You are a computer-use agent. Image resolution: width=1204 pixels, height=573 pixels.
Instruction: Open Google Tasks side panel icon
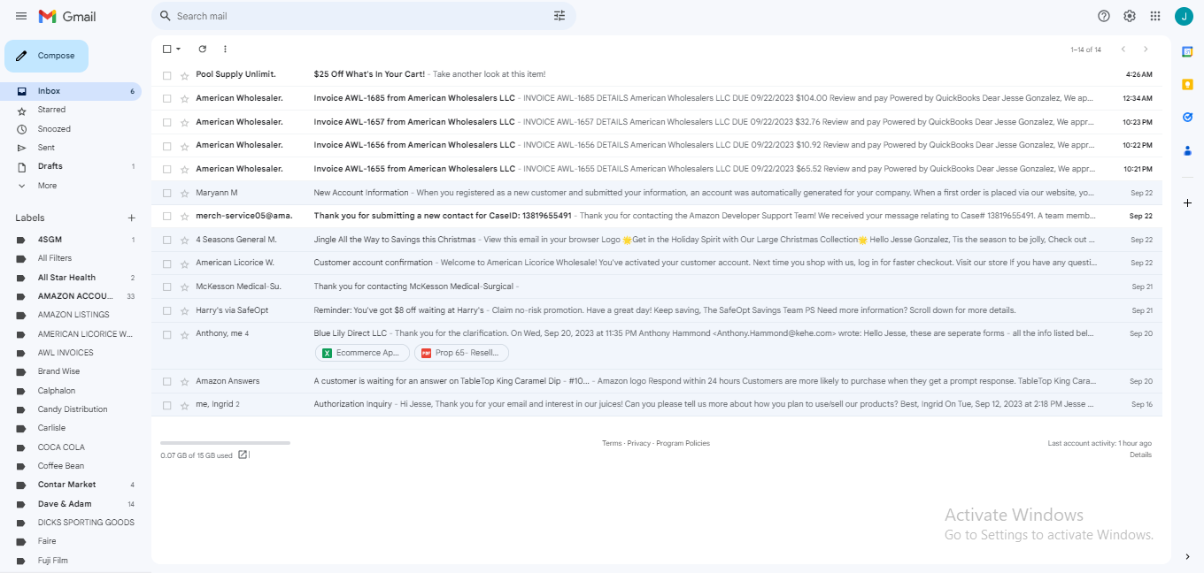(x=1188, y=117)
